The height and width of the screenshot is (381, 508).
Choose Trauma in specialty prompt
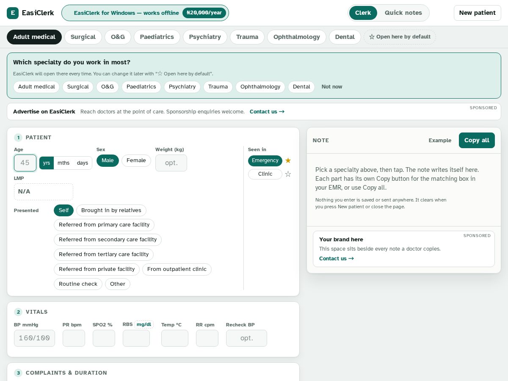pos(218,87)
